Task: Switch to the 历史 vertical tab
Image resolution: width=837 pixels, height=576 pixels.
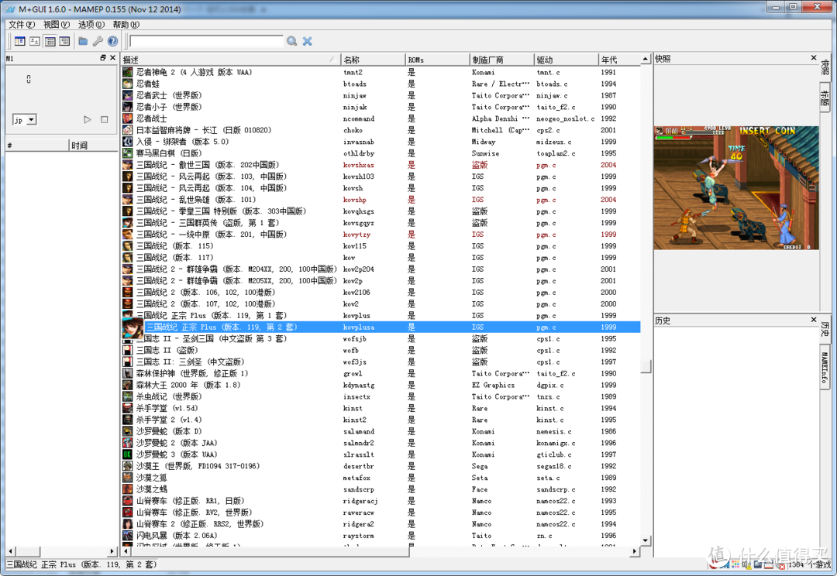Action: pos(825,328)
